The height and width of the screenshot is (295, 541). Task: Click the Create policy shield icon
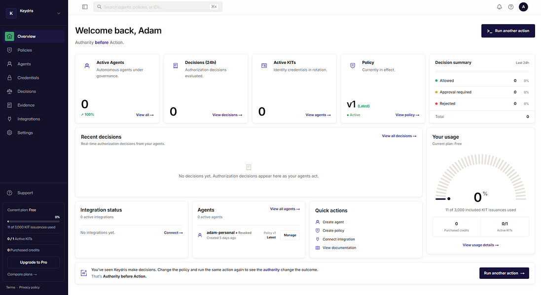pyautogui.click(x=318, y=231)
